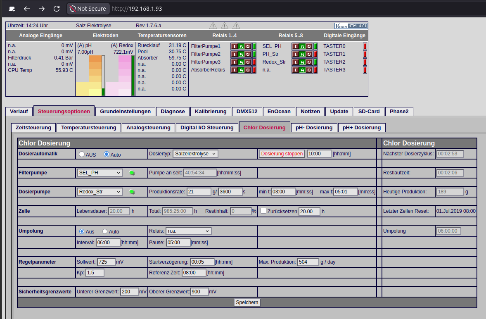Click the Sollwert mV input field
The image size is (486, 319).
coord(106,262)
